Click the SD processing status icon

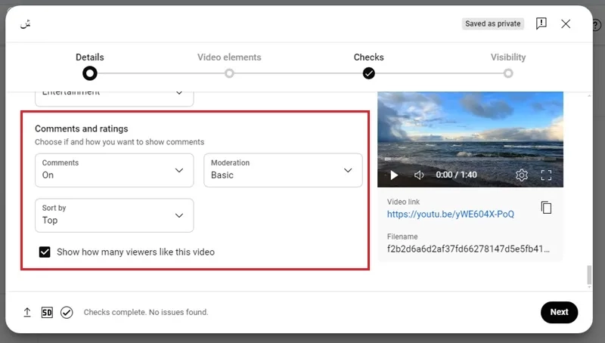click(x=47, y=312)
